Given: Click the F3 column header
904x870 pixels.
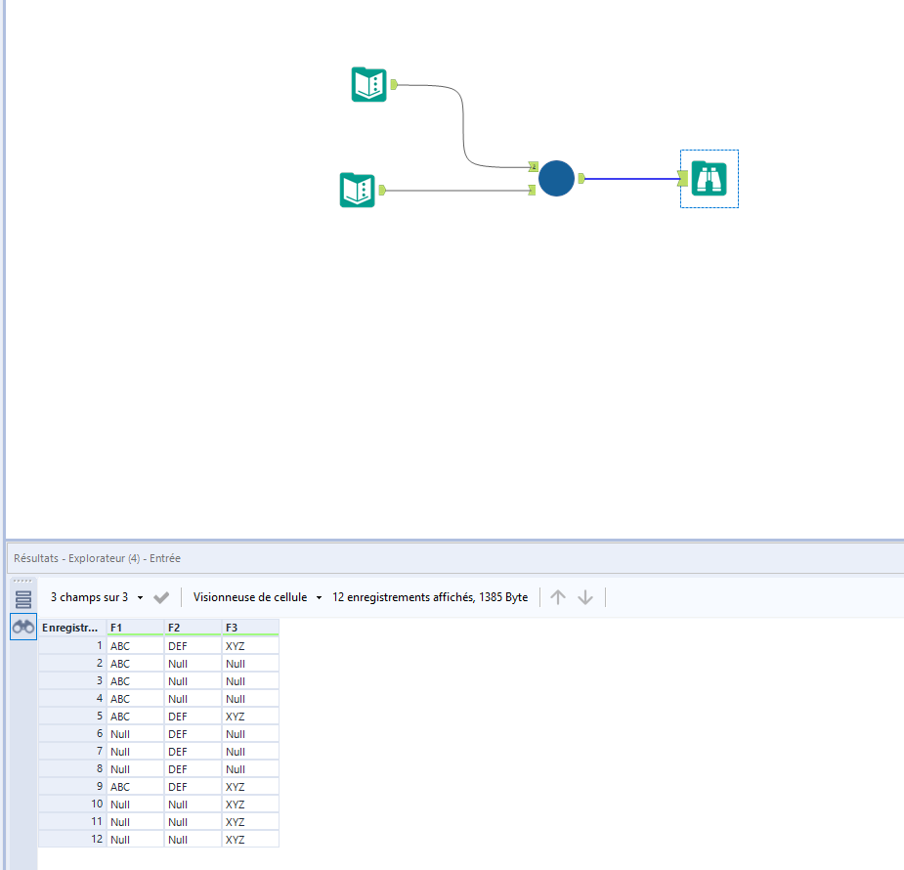Looking at the screenshot, I should (x=251, y=628).
